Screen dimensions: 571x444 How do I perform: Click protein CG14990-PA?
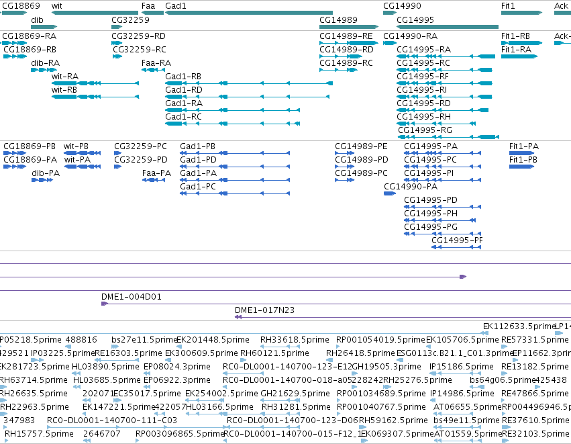[x=390, y=194]
